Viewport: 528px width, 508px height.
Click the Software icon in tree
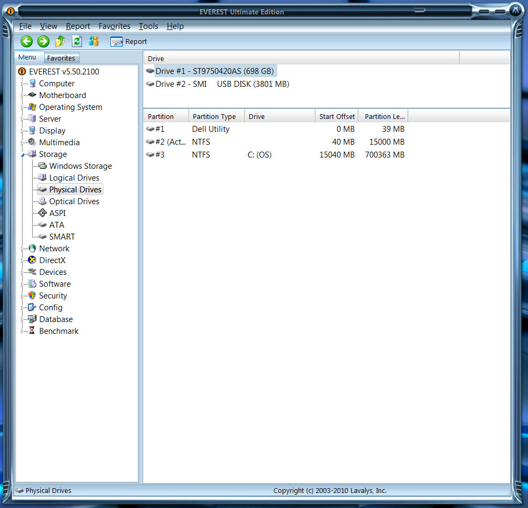(32, 283)
